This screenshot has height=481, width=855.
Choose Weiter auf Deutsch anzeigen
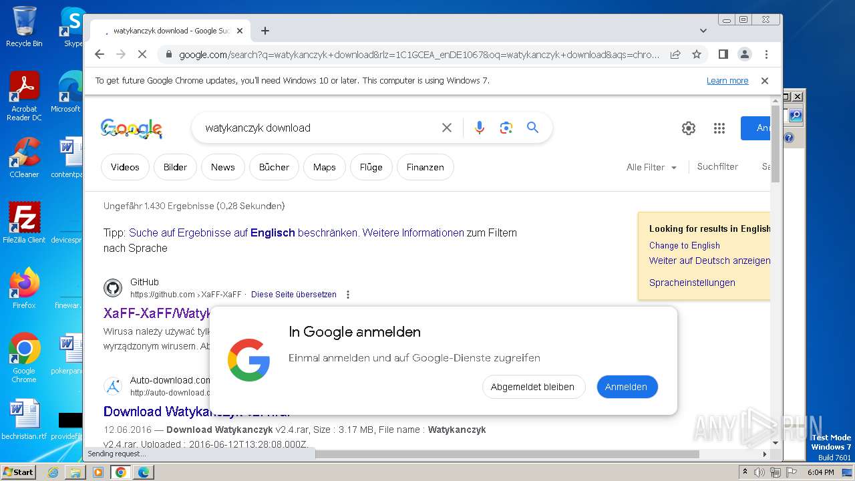click(709, 261)
